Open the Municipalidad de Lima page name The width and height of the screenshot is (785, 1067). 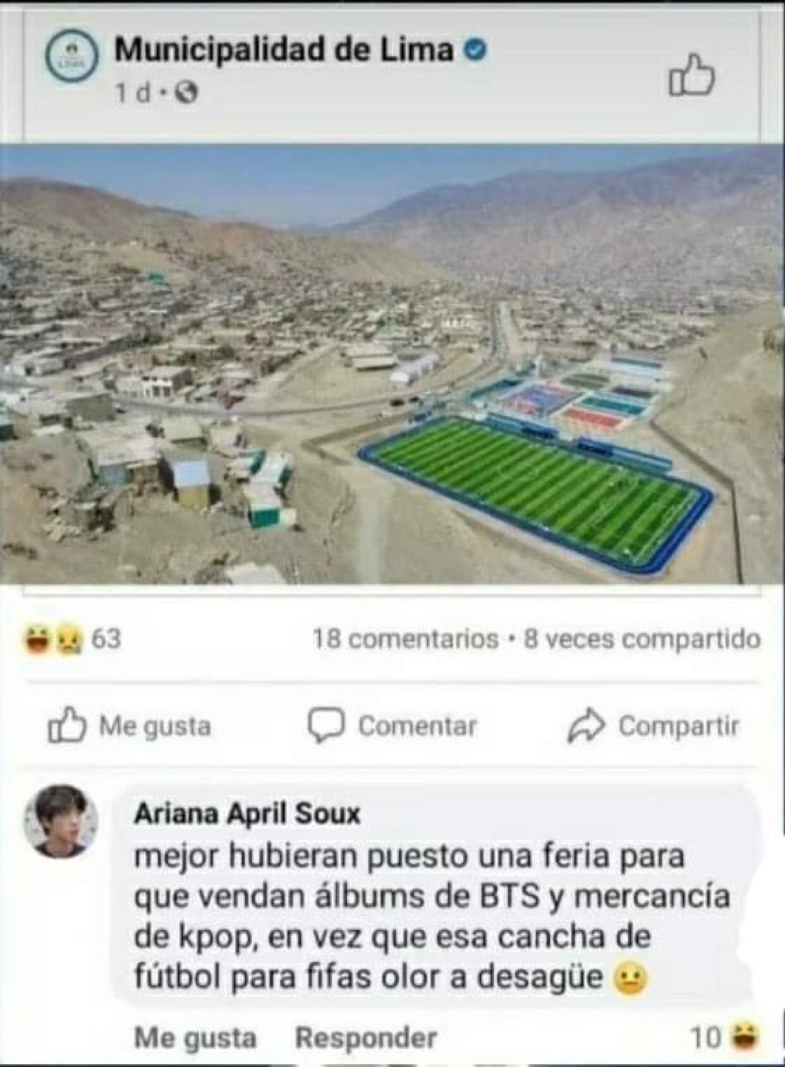click(284, 49)
